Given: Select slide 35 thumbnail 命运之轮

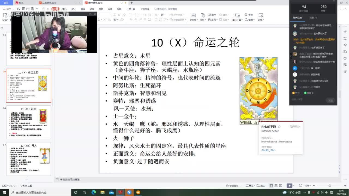Looking at the screenshot, I should click(29, 85).
